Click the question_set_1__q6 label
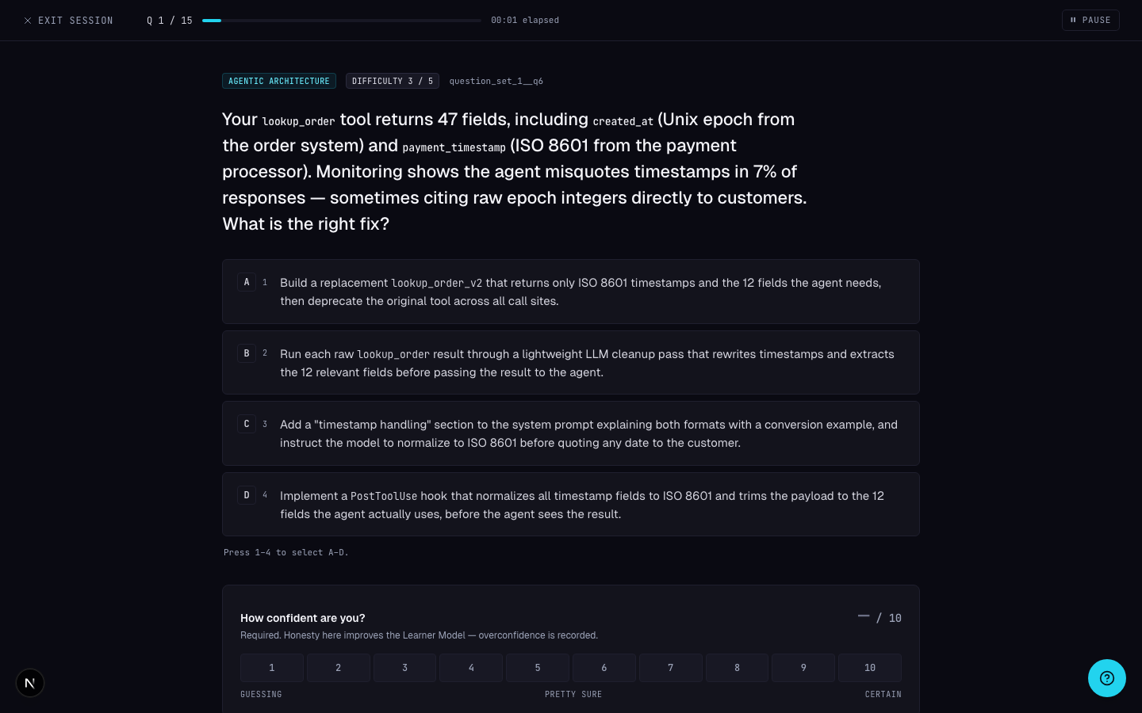This screenshot has width=1142, height=713. [496, 81]
